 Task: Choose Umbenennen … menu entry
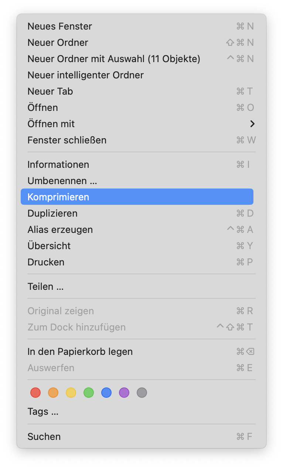point(62,181)
